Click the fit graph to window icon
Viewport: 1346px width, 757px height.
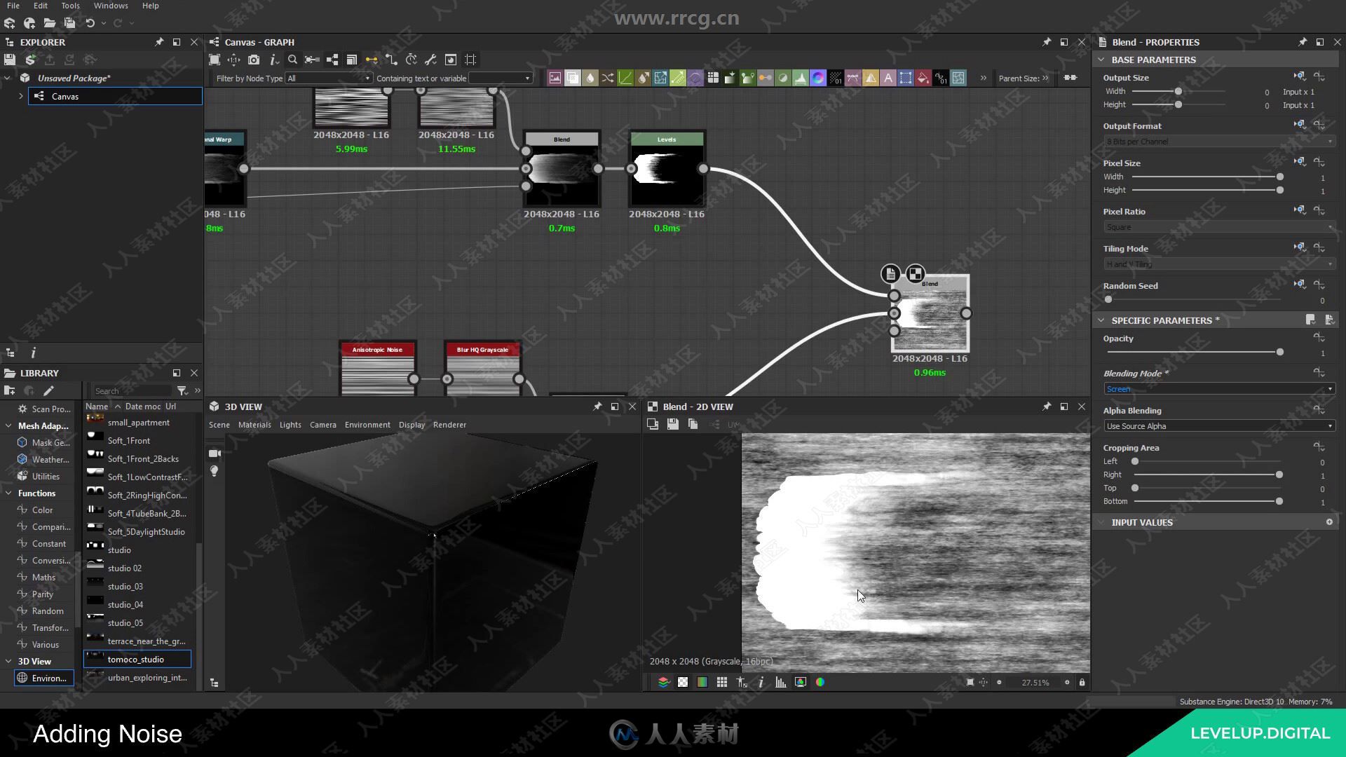[214, 59]
